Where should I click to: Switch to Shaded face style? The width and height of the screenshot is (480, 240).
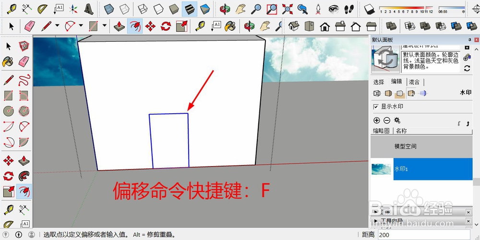(x=174, y=9)
